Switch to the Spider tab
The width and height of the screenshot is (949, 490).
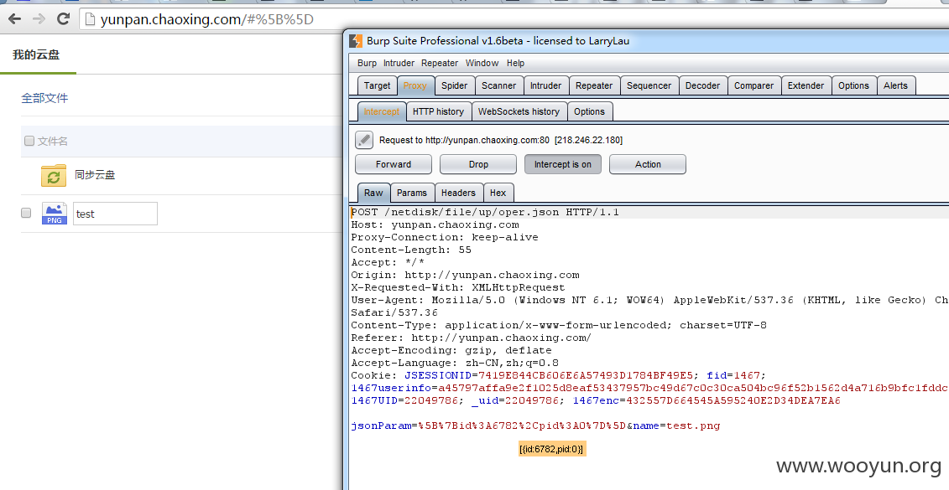tap(455, 85)
